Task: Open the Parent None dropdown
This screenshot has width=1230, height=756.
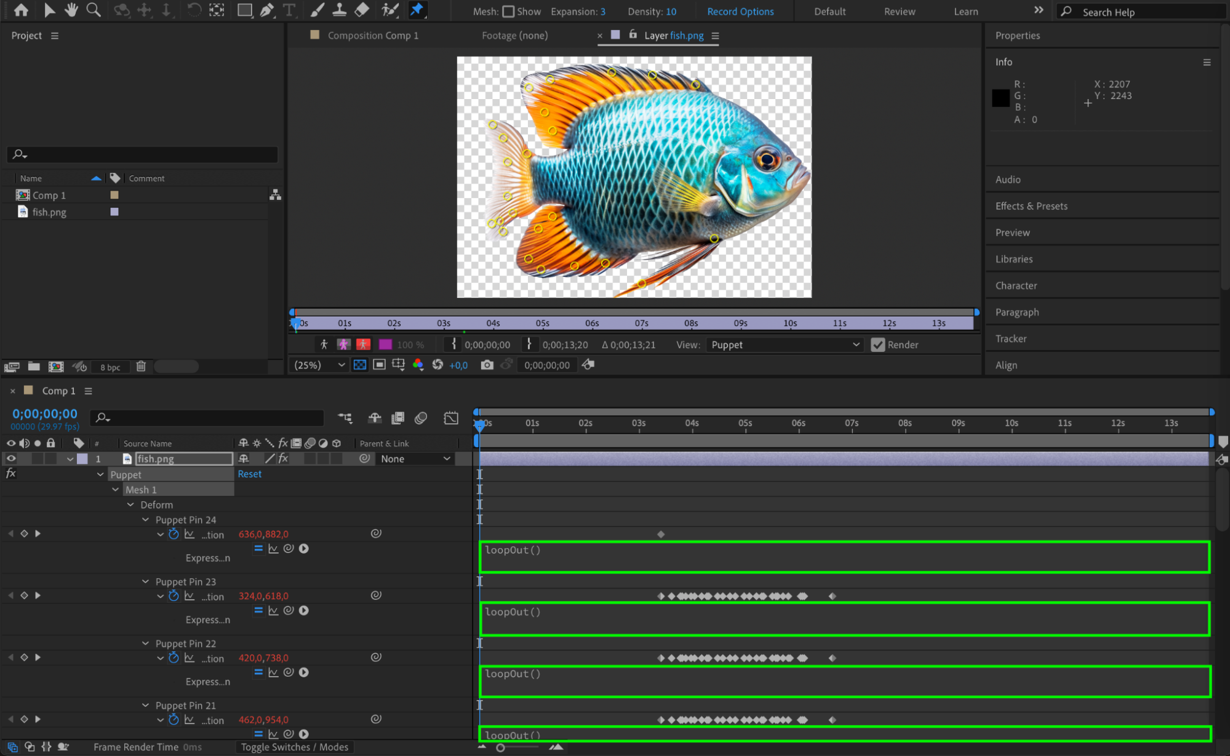Action: pos(415,459)
